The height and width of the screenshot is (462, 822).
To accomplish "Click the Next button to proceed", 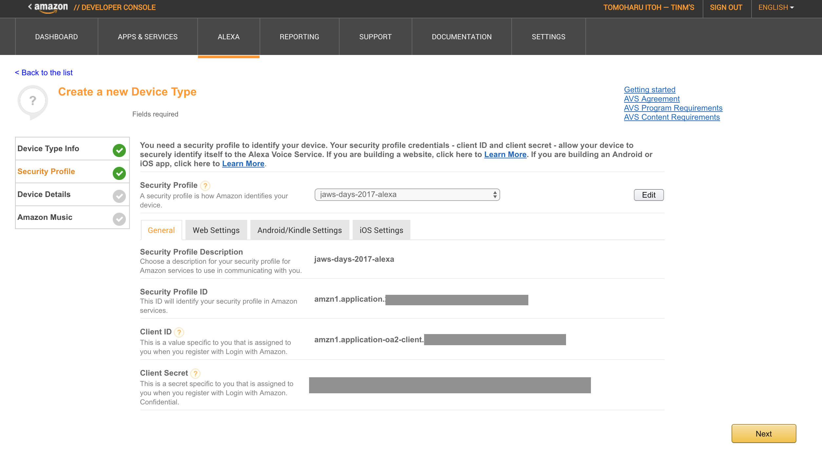I will pos(764,433).
